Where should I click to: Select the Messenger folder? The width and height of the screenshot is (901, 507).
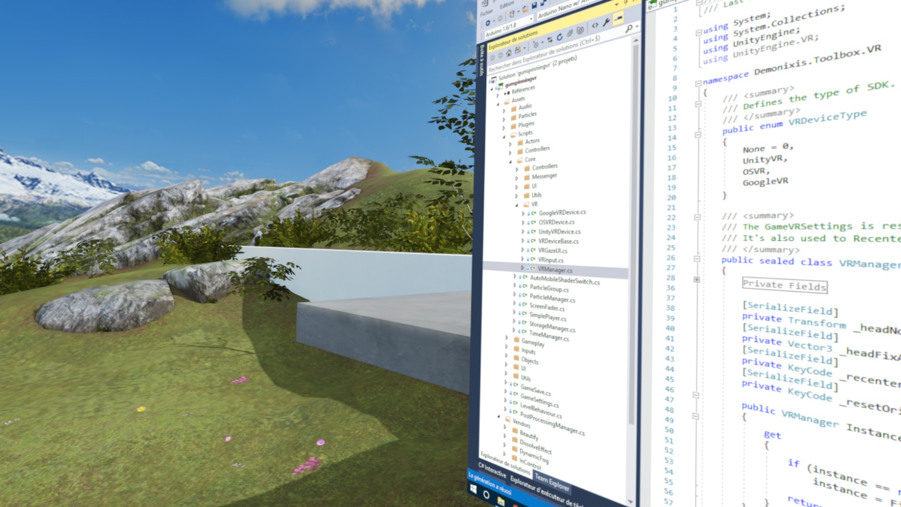pyautogui.click(x=544, y=177)
